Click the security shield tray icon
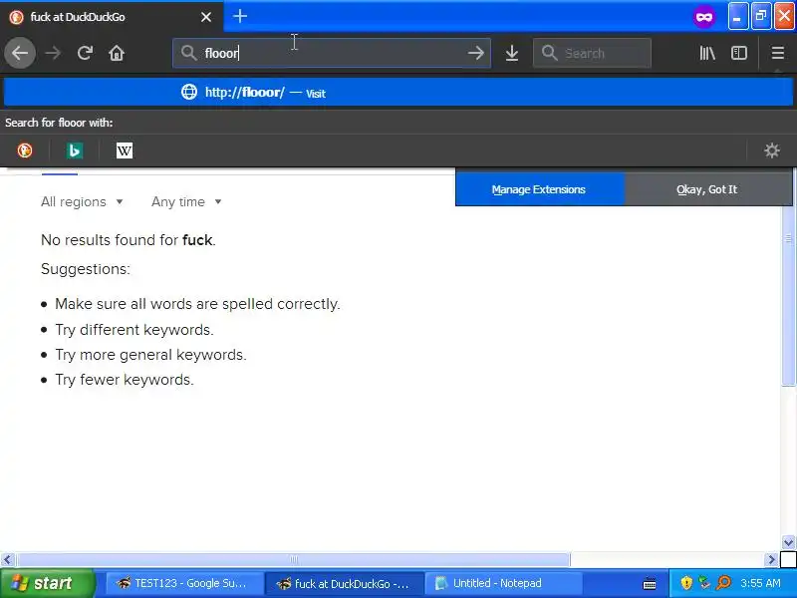 click(686, 583)
